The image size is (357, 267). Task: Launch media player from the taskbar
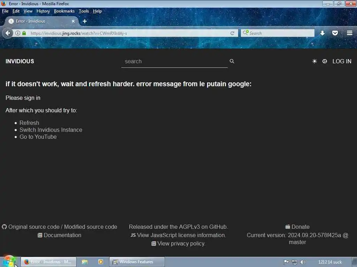100,262
